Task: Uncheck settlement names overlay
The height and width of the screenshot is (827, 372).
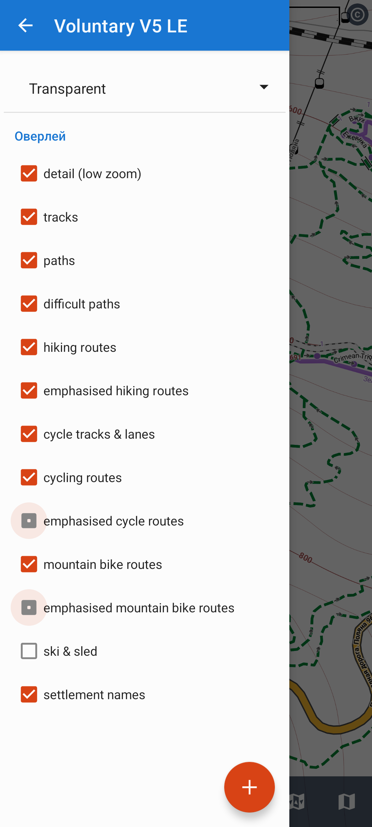Action: click(29, 694)
